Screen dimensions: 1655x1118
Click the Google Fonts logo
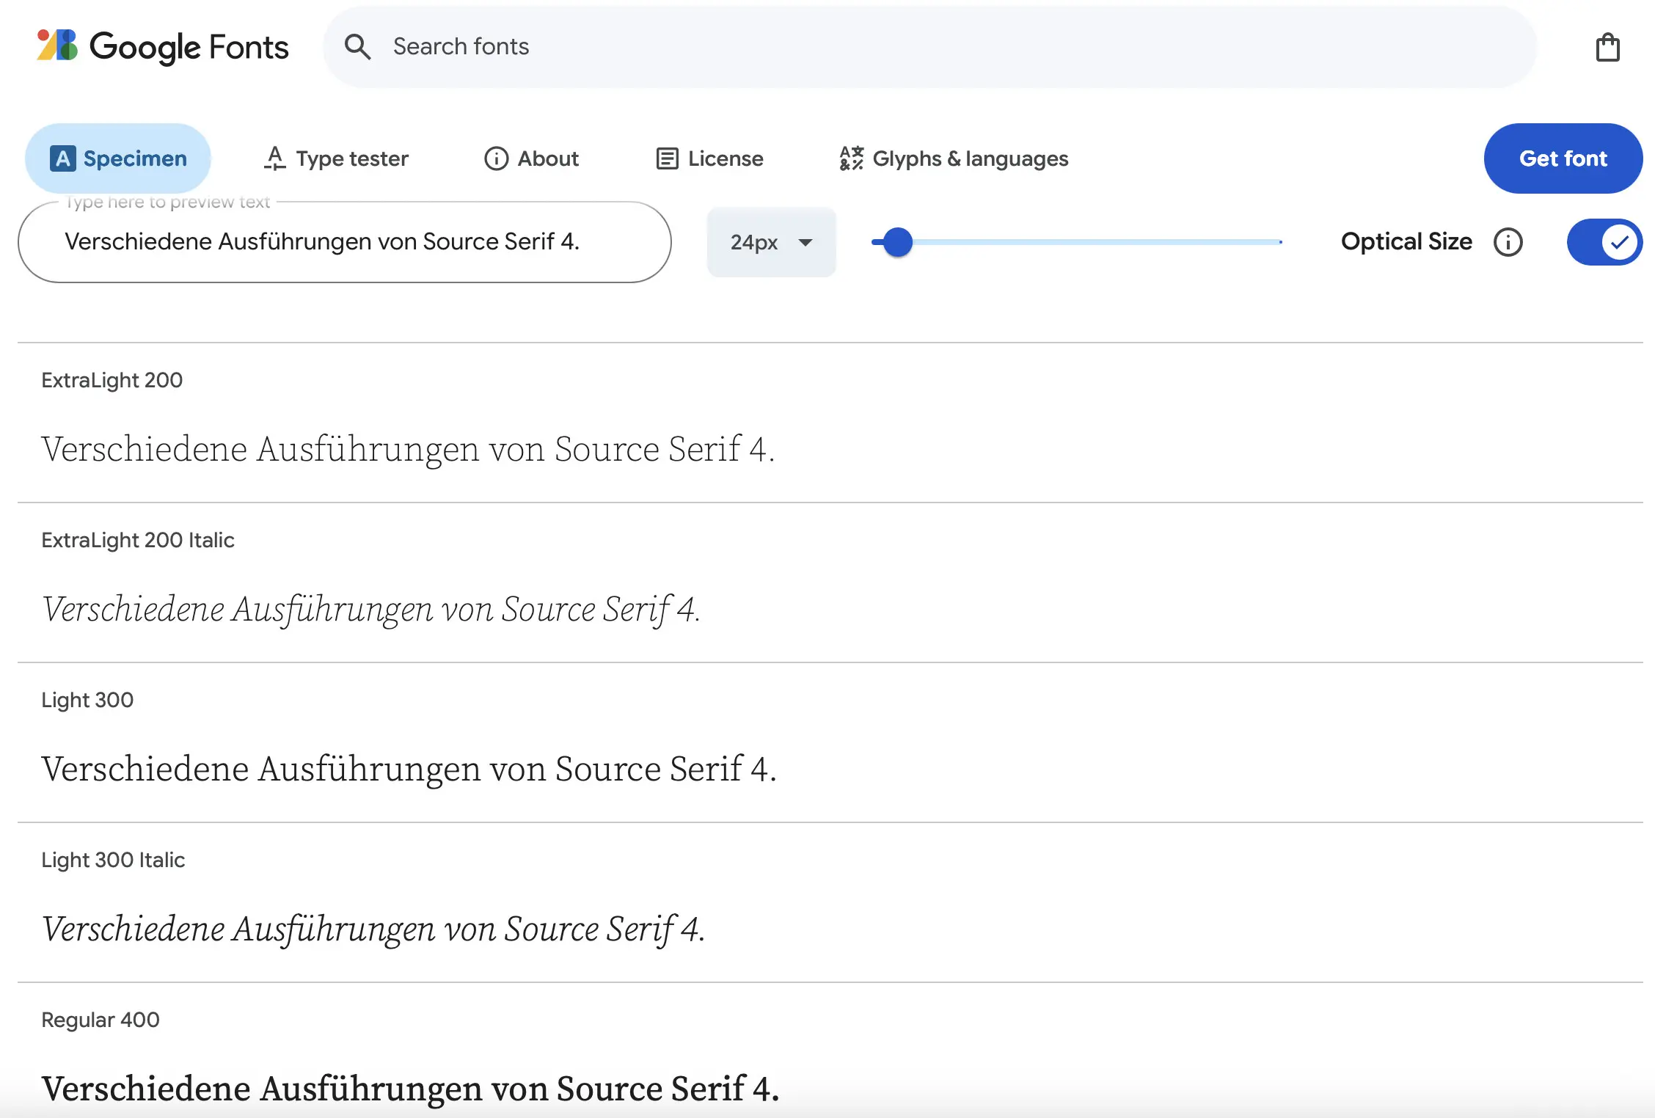pos(162,47)
